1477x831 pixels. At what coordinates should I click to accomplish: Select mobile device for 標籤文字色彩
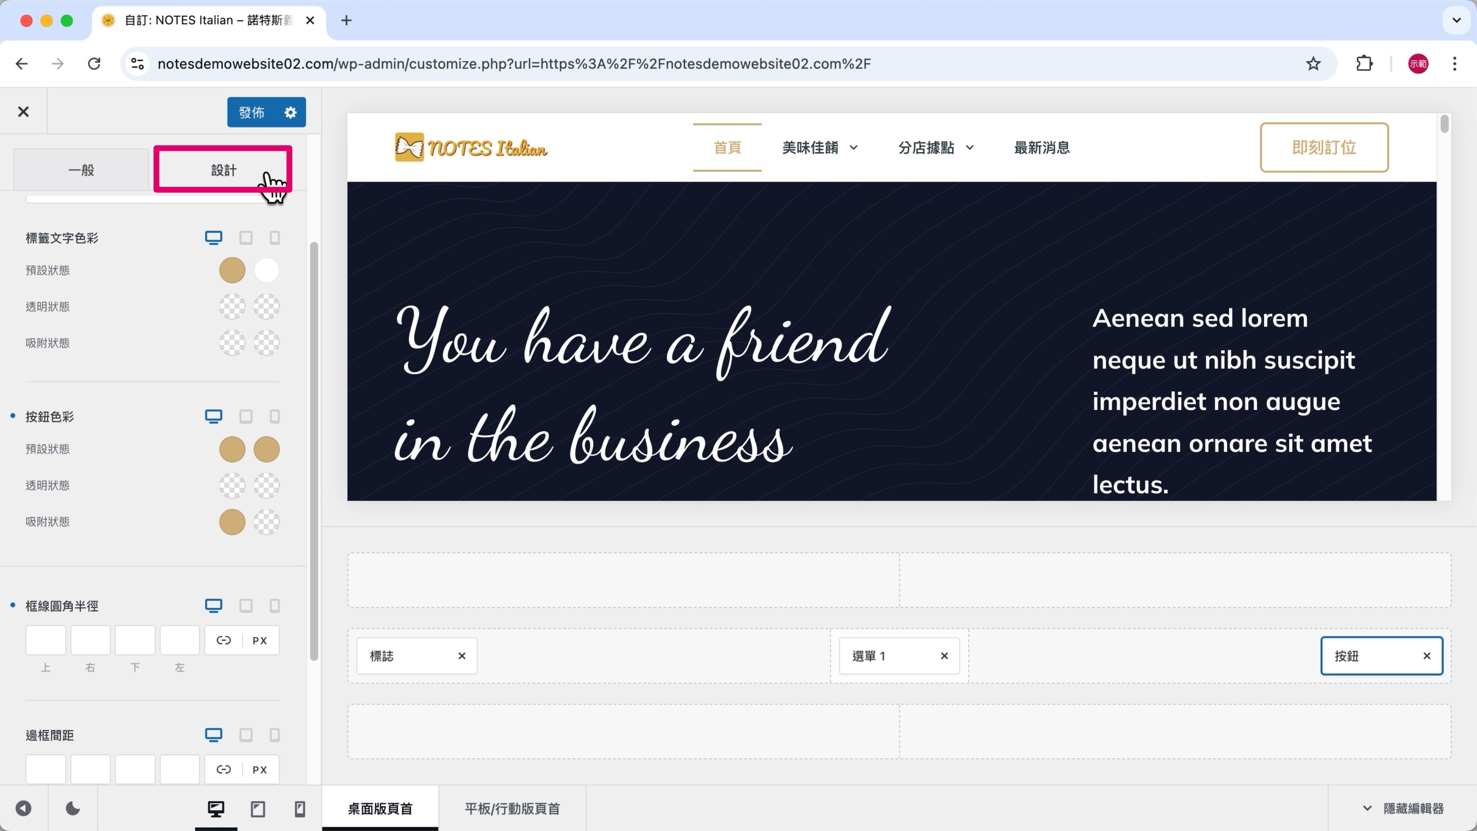275,238
